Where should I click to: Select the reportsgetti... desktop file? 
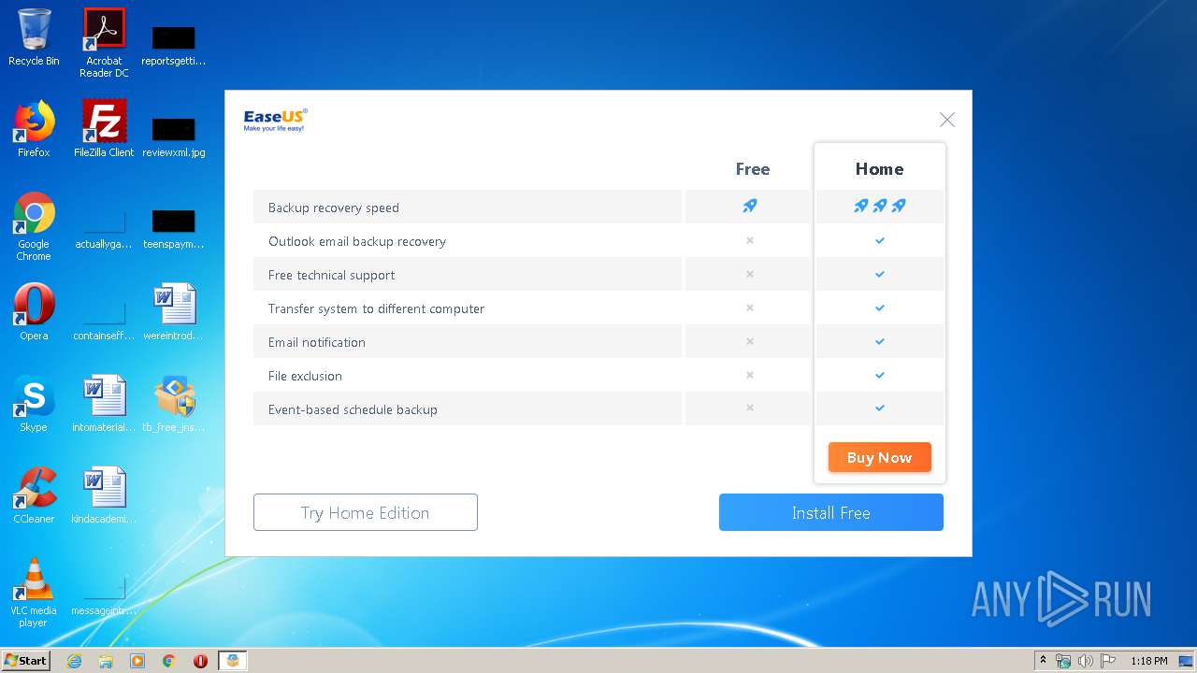pos(174,45)
